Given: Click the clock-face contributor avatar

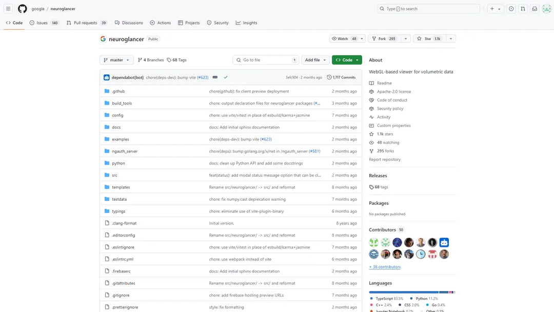Looking at the screenshot, I should [421, 254].
